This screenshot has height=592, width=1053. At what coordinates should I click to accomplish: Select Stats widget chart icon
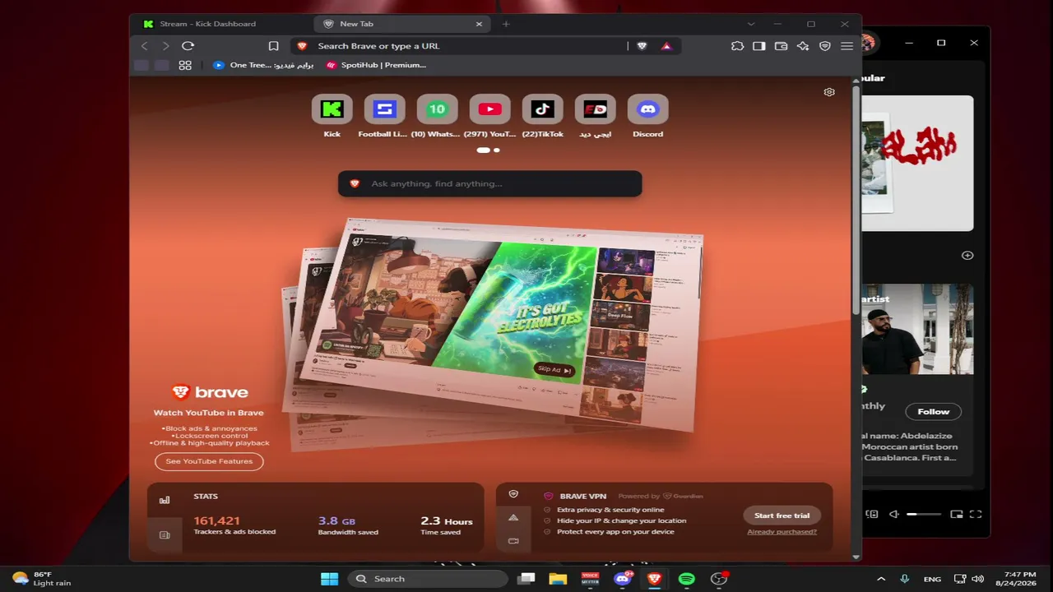[165, 500]
